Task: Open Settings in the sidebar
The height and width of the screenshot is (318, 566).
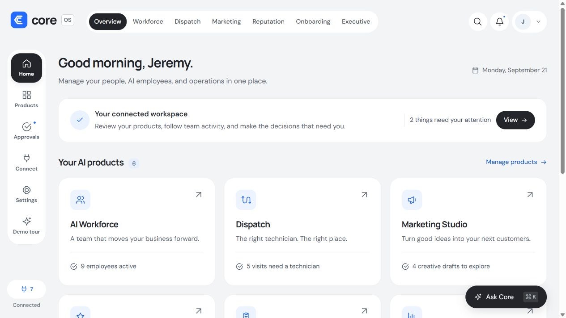Action: (26, 194)
